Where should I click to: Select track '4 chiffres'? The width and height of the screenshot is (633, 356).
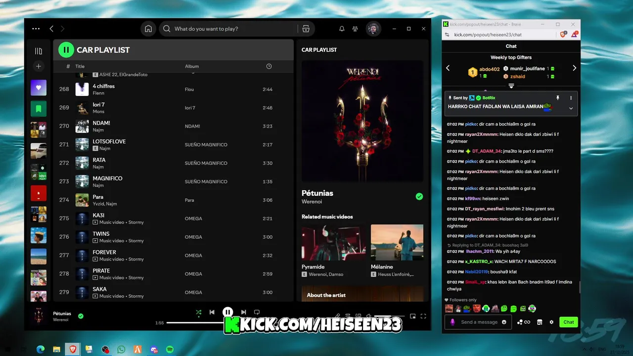click(x=173, y=89)
